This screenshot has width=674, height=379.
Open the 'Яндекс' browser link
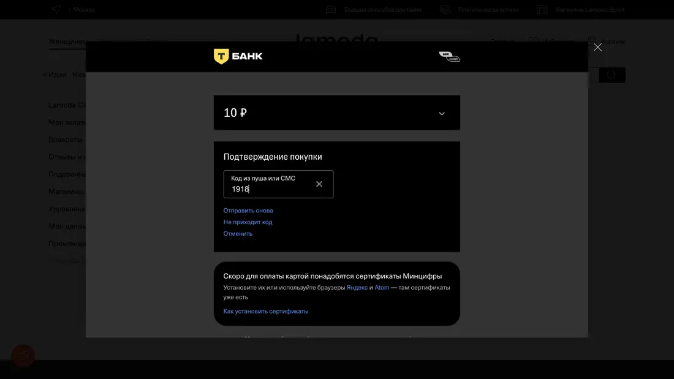[x=357, y=288]
